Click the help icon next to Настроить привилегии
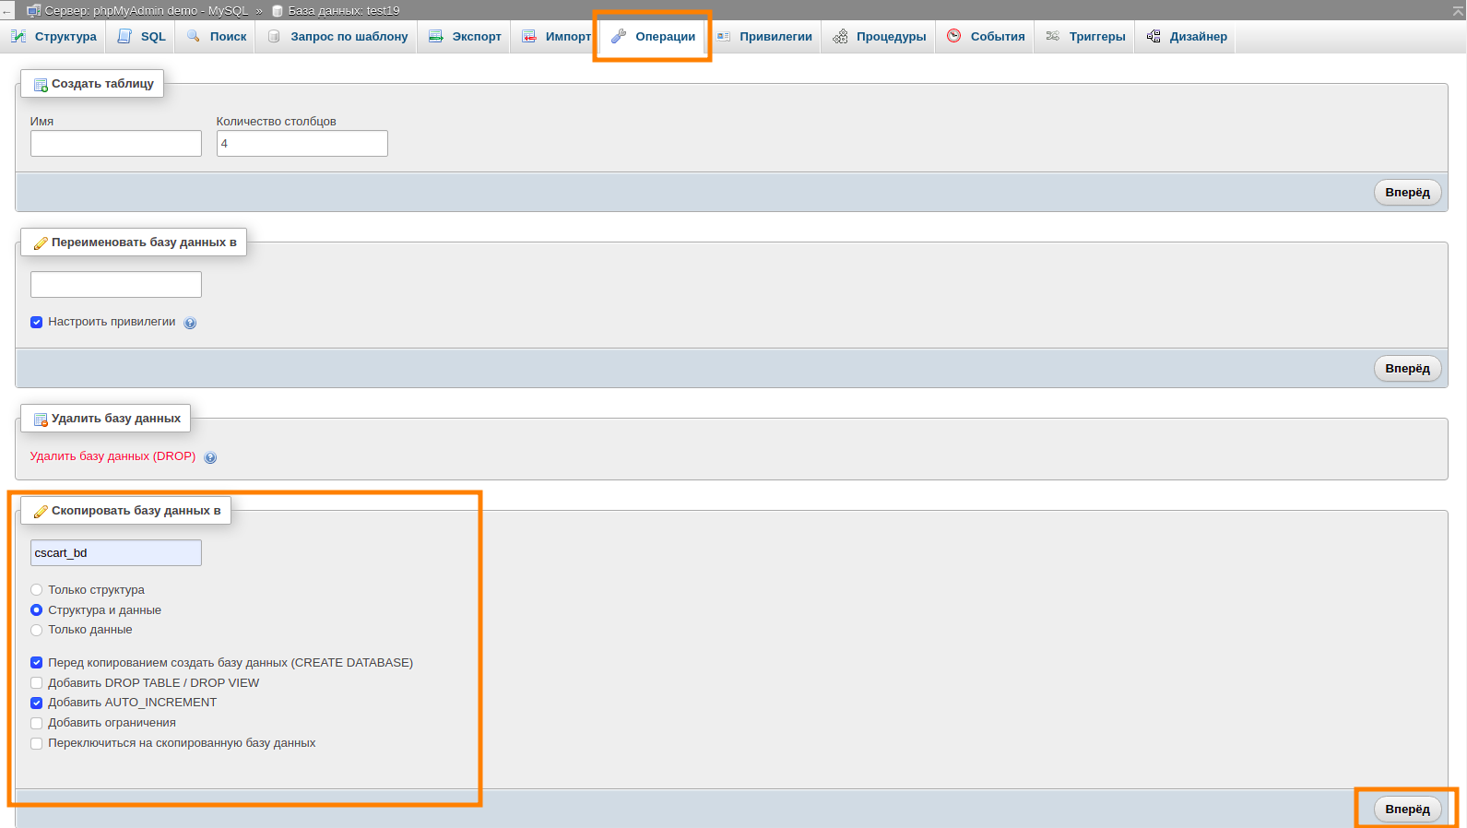Image resolution: width=1467 pixels, height=828 pixels. pos(190,323)
